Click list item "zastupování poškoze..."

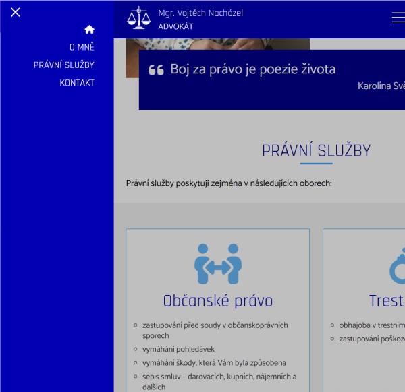tap(372, 339)
